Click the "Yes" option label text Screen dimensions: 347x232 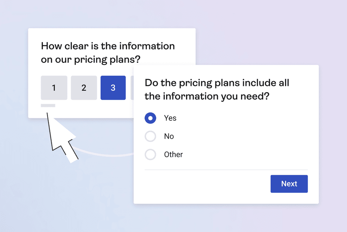[x=170, y=118]
